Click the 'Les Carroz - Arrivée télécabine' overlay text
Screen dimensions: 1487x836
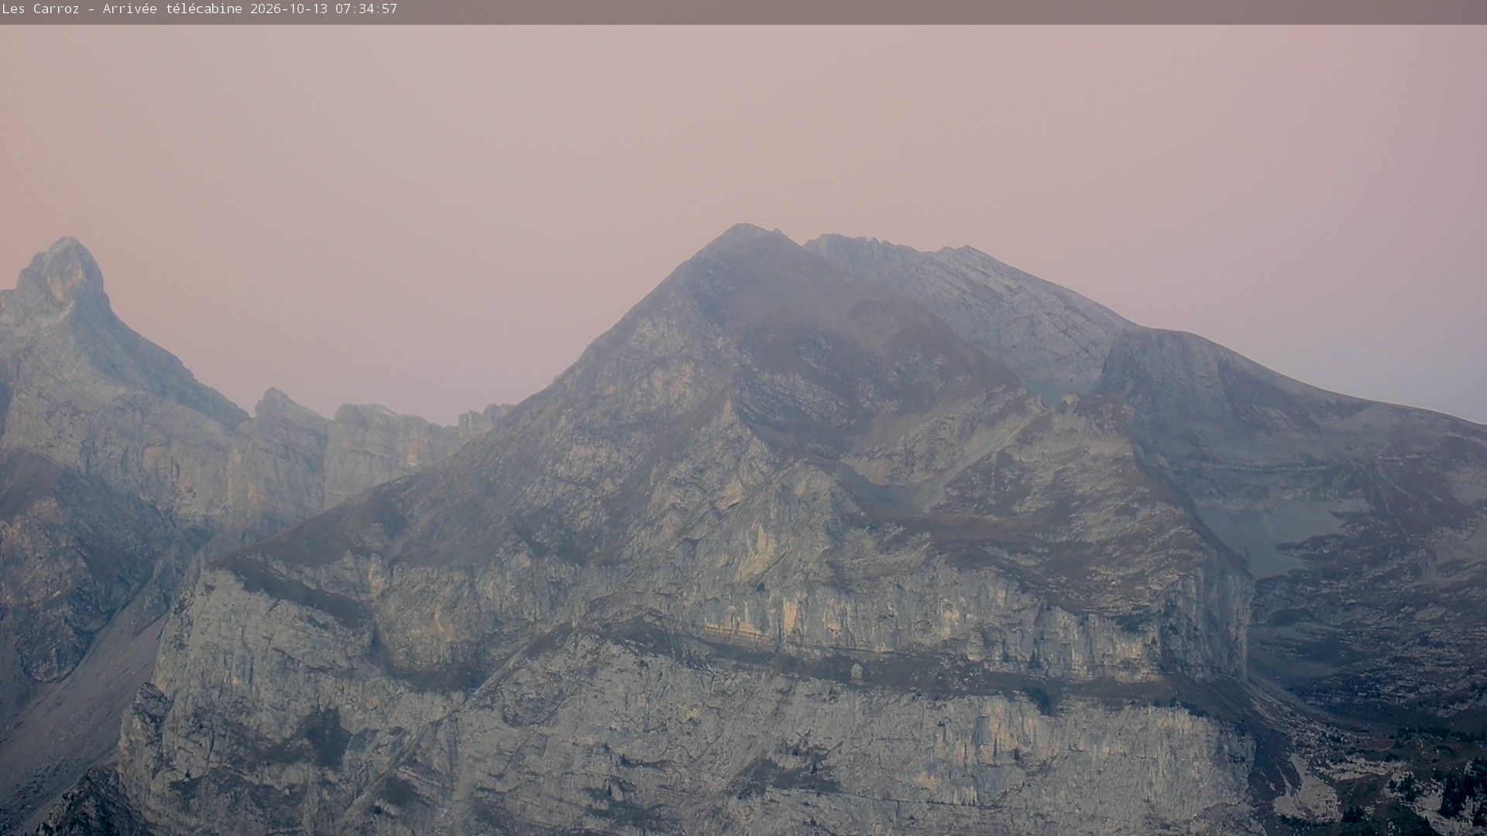122,9
